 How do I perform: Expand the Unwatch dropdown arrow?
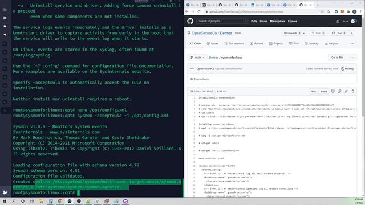(304, 33)
